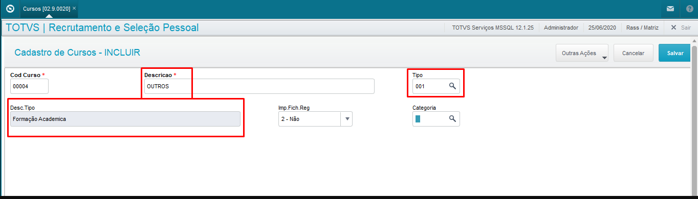Open the Outras Ações dropdown menu

pos(582,53)
